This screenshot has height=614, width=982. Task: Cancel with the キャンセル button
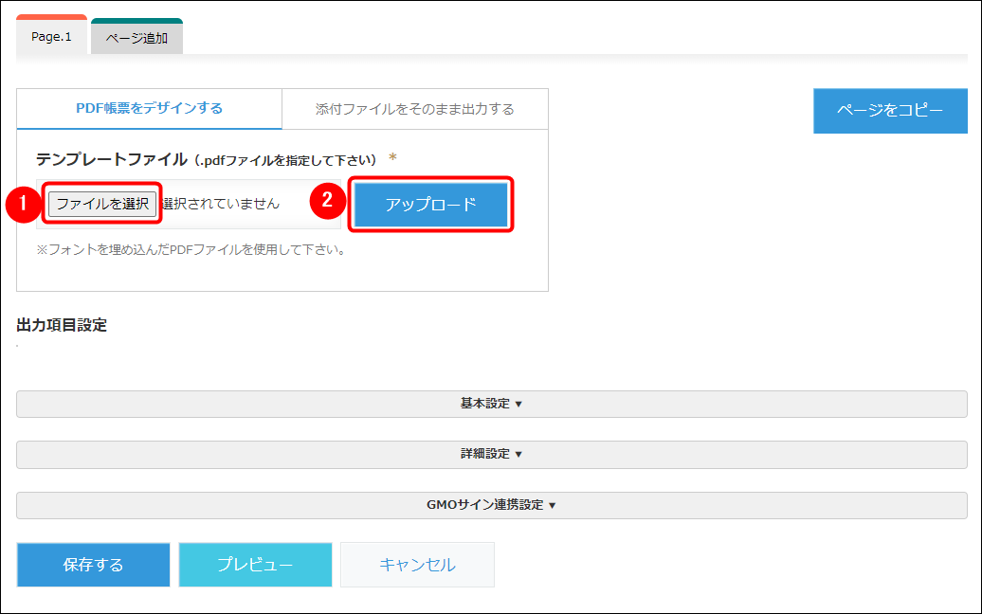417,565
